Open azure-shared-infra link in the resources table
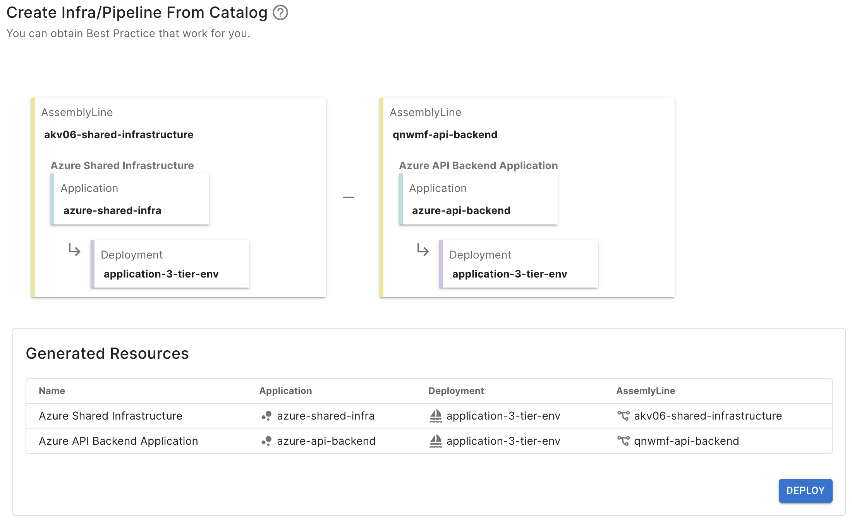This screenshot has width=852, height=521. 326,416
